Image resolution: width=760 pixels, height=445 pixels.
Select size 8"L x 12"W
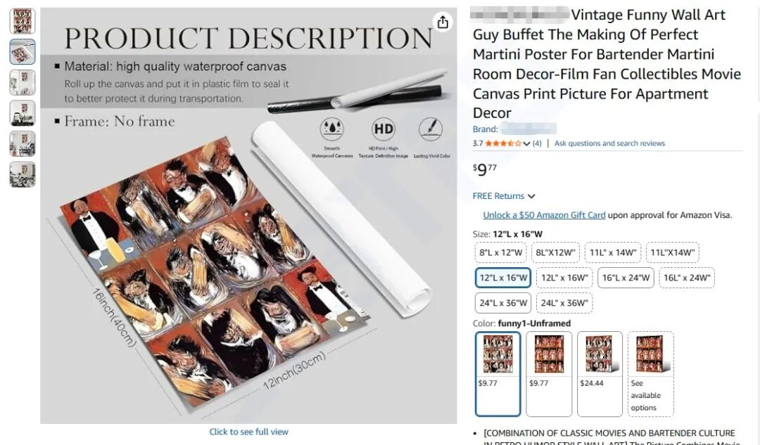501,252
